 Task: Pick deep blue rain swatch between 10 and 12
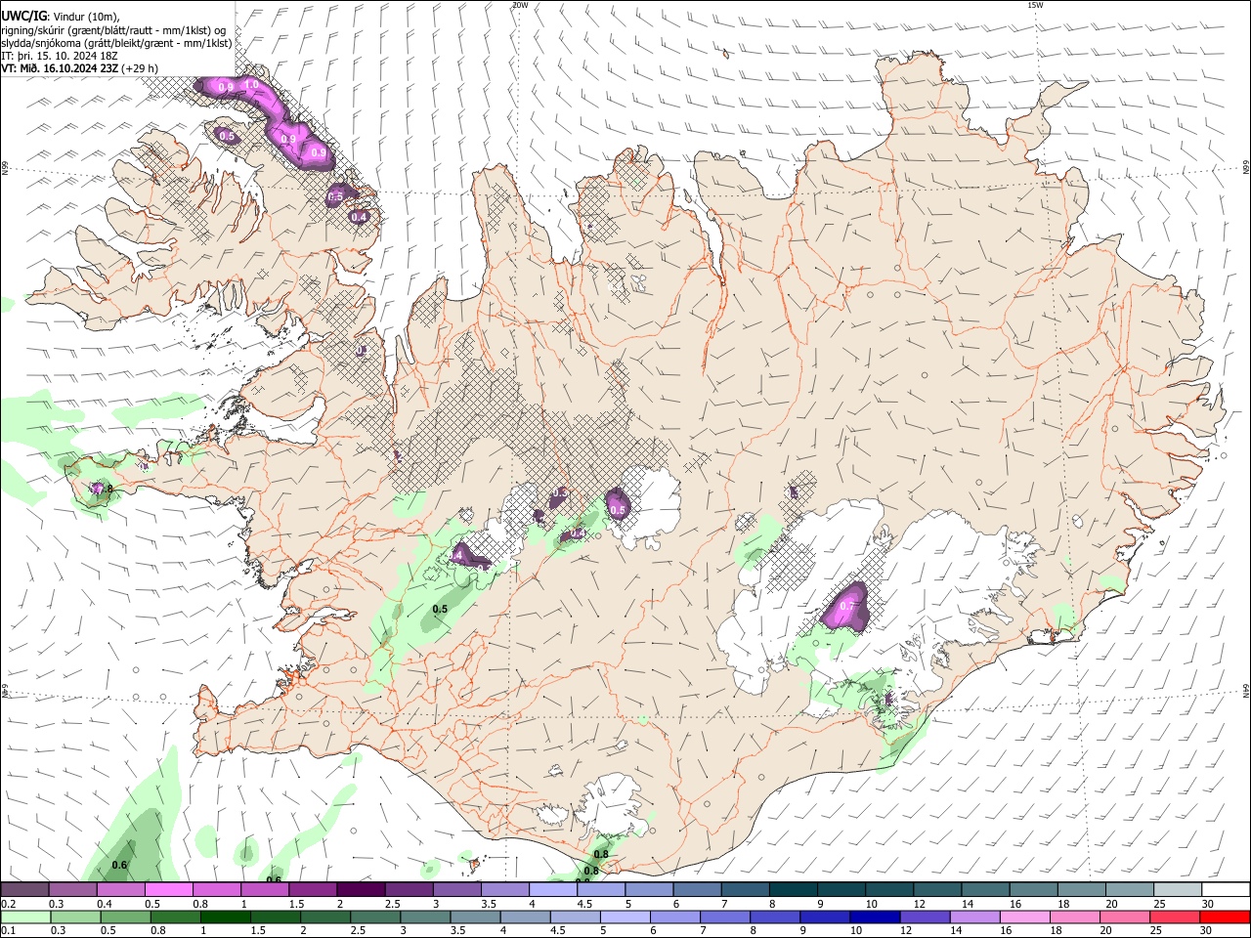[x=873, y=917]
